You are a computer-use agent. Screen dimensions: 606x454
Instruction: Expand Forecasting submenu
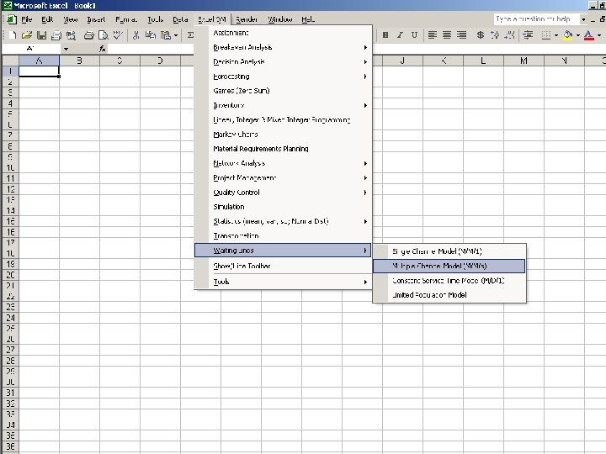(x=283, y=77)
